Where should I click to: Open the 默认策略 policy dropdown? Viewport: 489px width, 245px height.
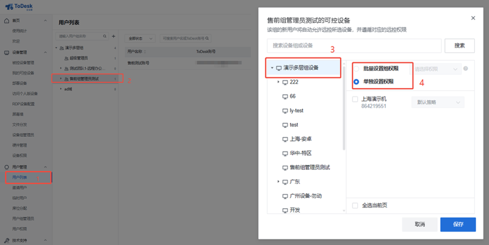(x=438, y=103)
